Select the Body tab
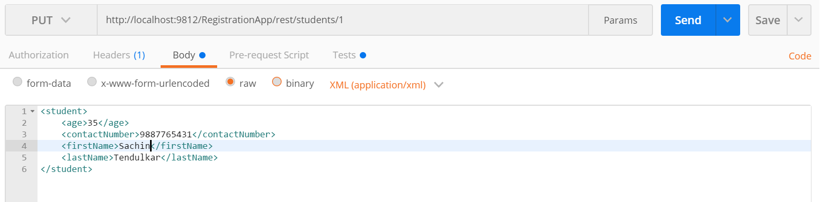This screenshot has width=821, height=202. pyautogui.click(x=189, y=55)
